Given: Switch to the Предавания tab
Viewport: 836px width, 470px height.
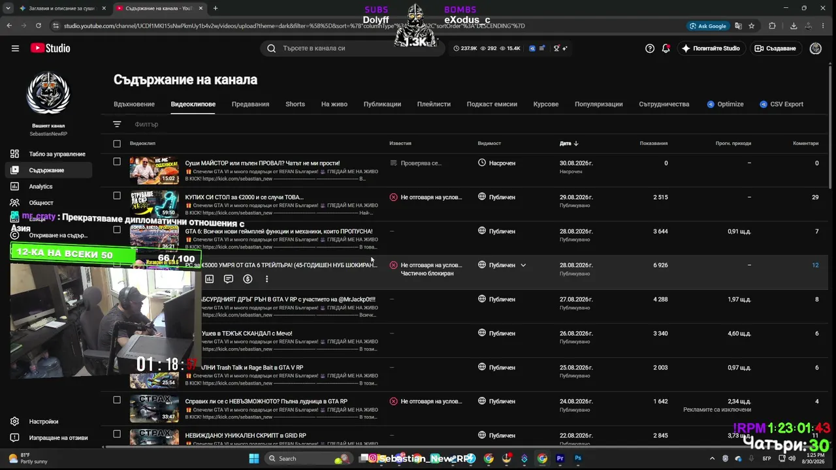Looking at the screenshot, I should coord(250,104).
